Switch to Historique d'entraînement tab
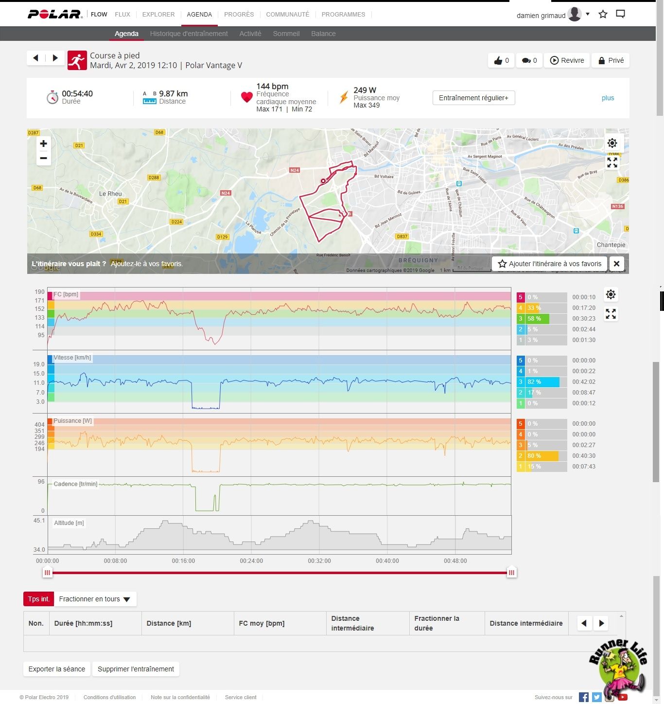The width and height of the screenshot is (664, 704). coord(189,34)
